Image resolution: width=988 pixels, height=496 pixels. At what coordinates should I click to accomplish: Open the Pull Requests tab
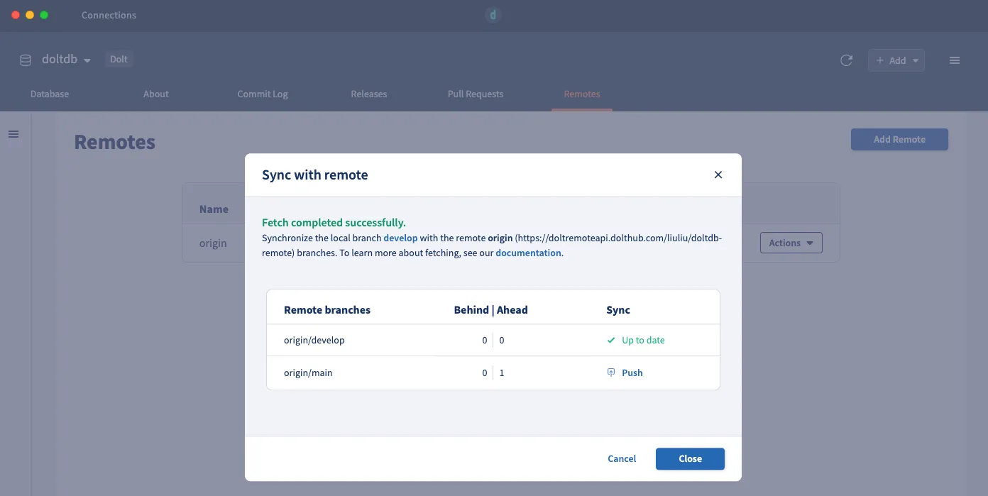[476, 94]
